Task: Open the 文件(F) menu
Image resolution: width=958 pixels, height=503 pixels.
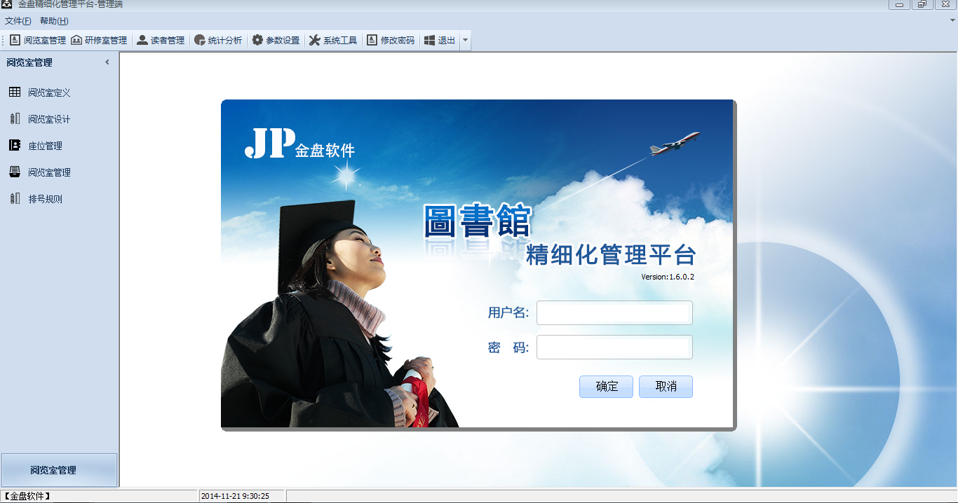Action: coord(18,21)
